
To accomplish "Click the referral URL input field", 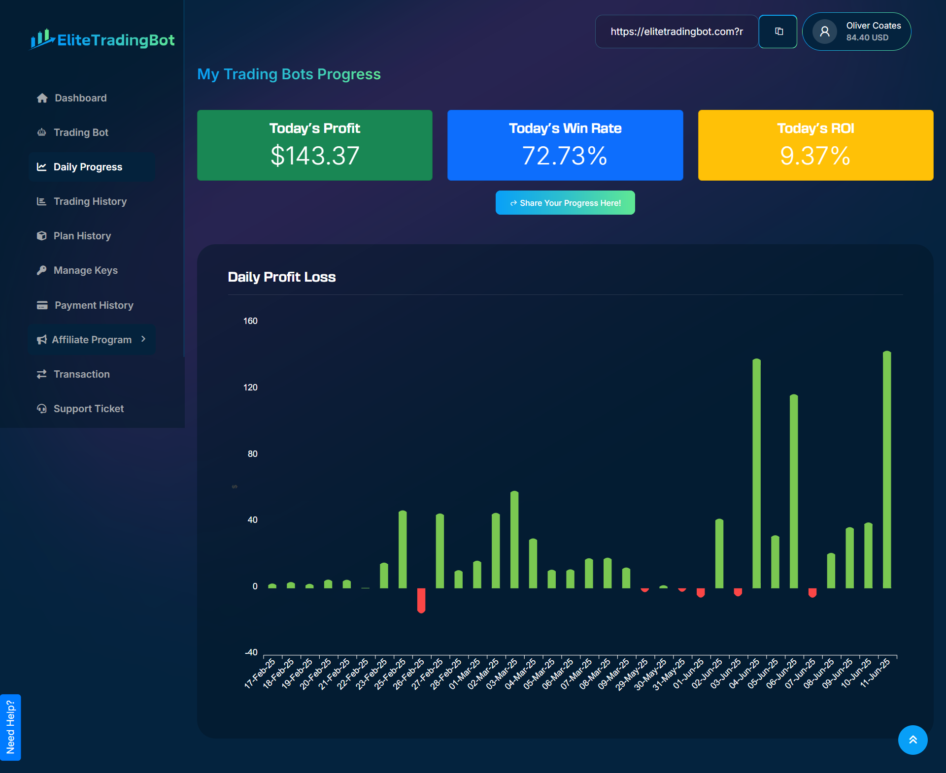I will pyautogui.click(x=676, y=32).
